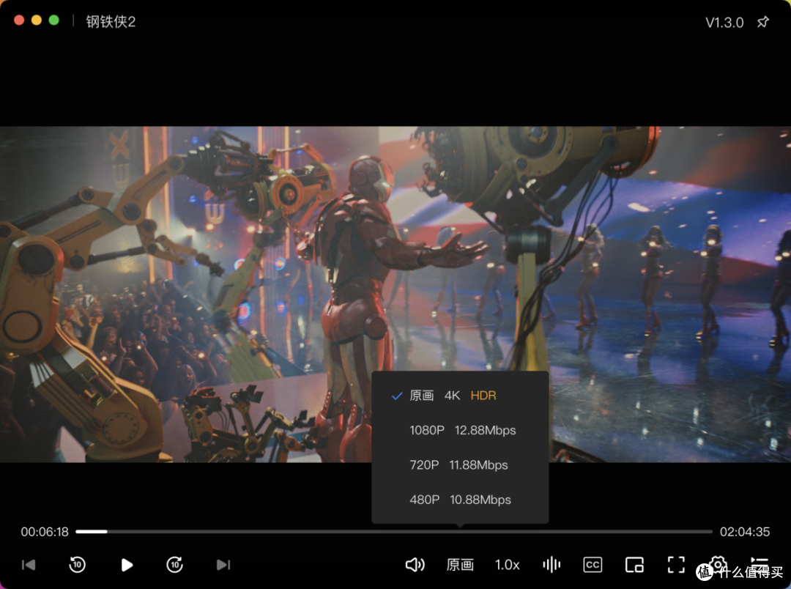Screen dimensions: 791x589
Task: Switch quality to 720P 11.88Mbps
Action: click(459, 465)
